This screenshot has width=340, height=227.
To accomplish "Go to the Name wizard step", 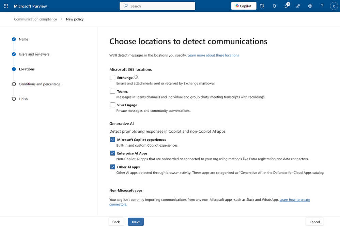I will 23,39.
